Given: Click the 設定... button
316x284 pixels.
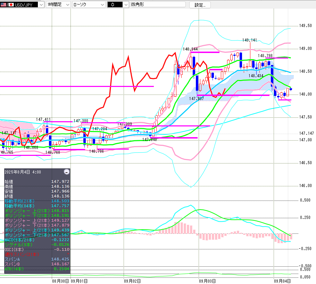Looking at the screenshot, I should pos(200,5).
